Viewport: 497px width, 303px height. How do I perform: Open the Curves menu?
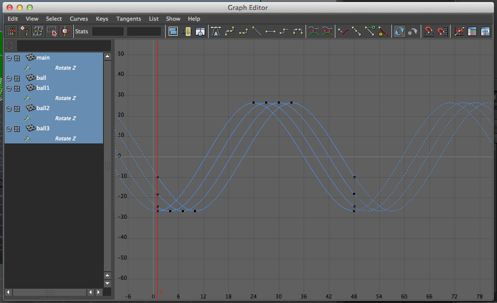[79, 19]
